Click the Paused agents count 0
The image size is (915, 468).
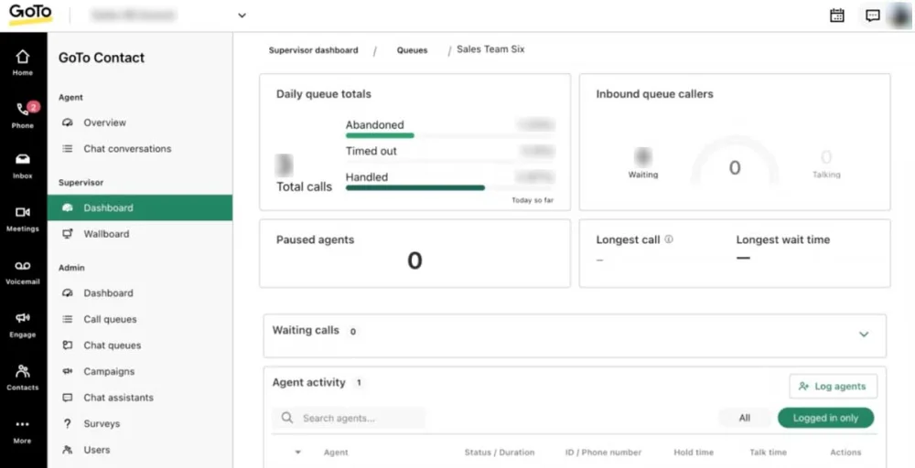point(414,261)
